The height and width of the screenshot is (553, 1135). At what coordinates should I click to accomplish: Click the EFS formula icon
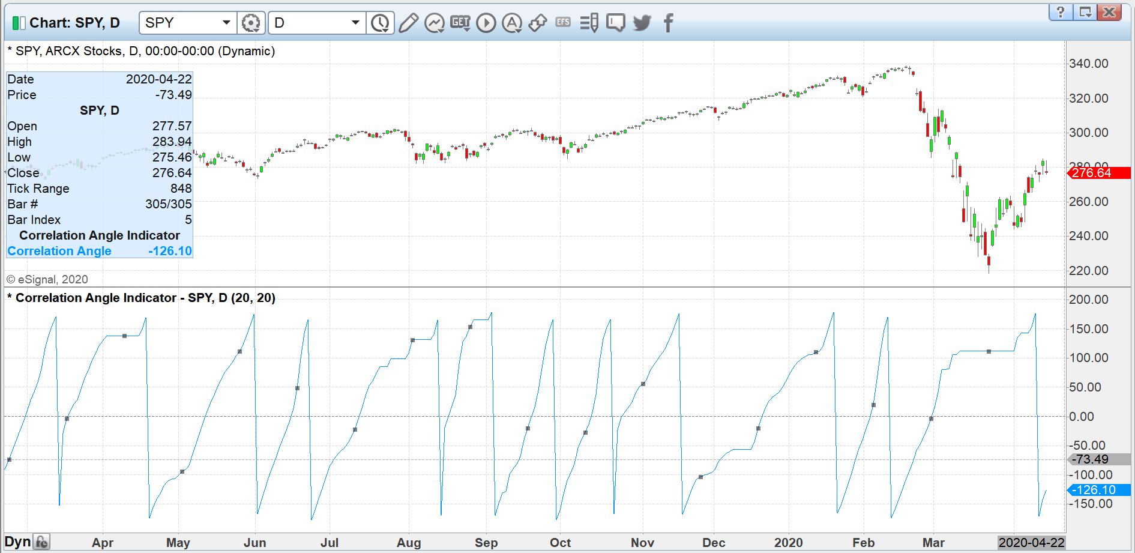click(x=563, y=22)
